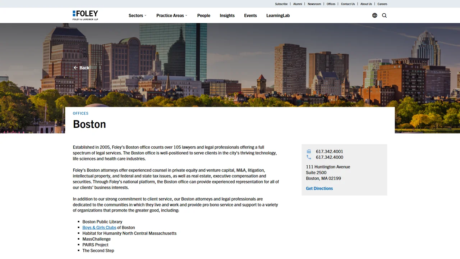The height and width of the screenshot is (259, 460).
Task: Click the Boston Public Library list item
Action: [102, 222]
